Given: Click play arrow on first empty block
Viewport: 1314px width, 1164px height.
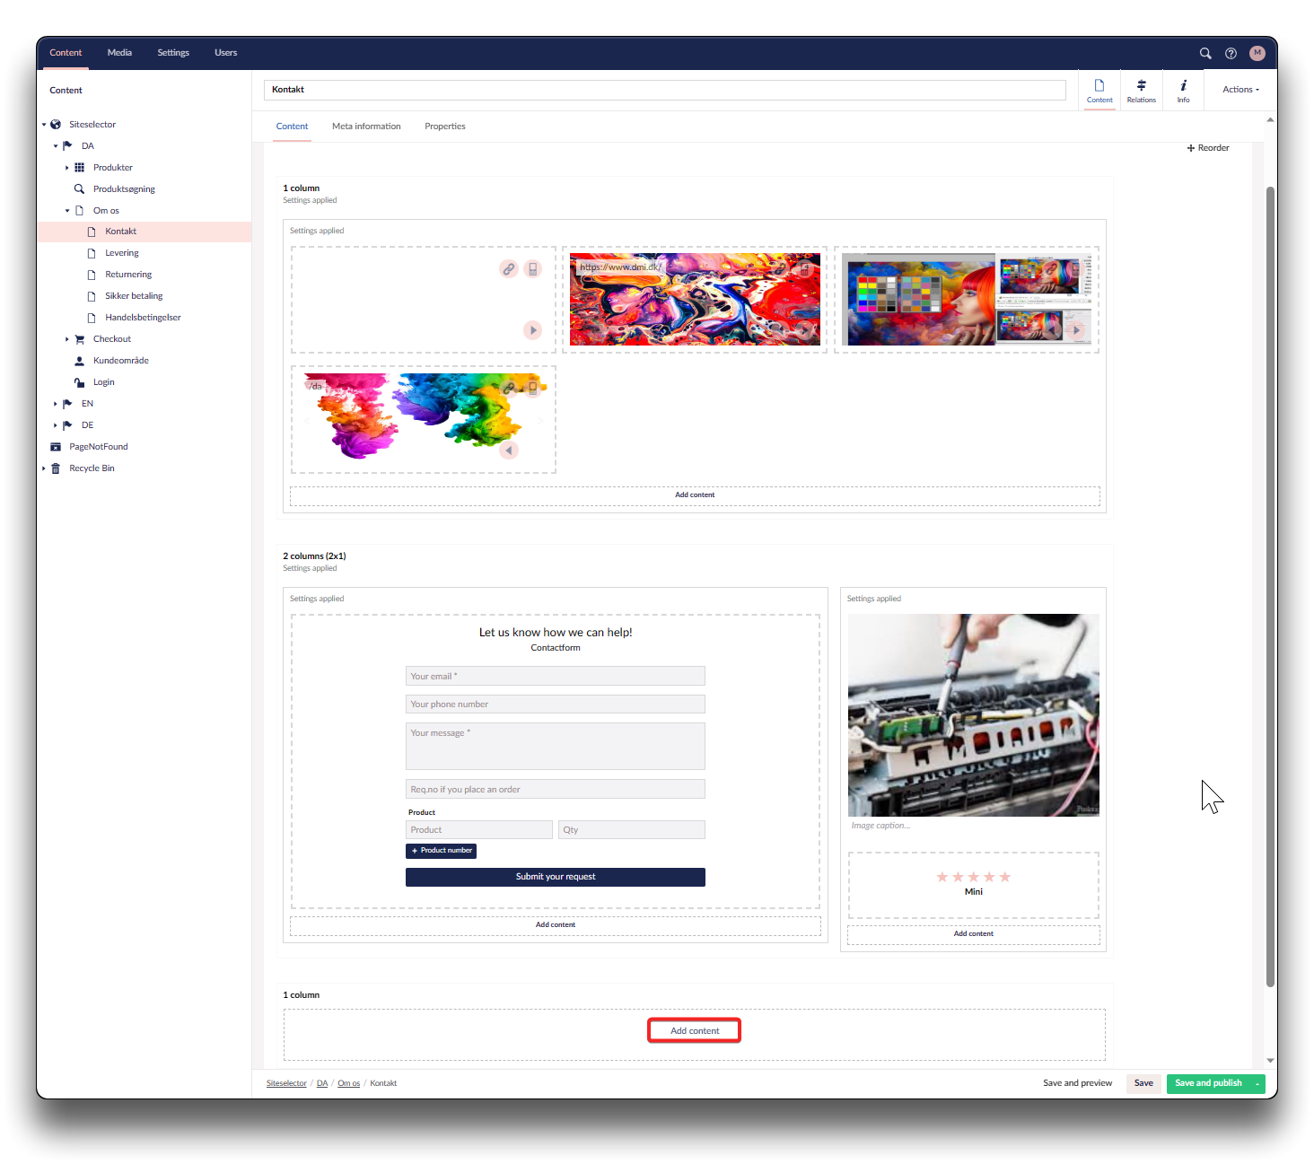Looking at the screenshot, I should pyautogui.click(x=532, y=330).
